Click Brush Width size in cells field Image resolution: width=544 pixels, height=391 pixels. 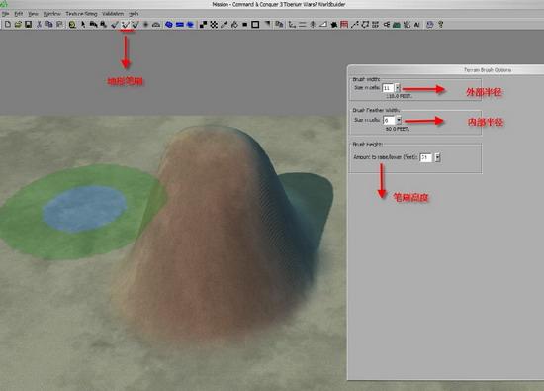388,88
